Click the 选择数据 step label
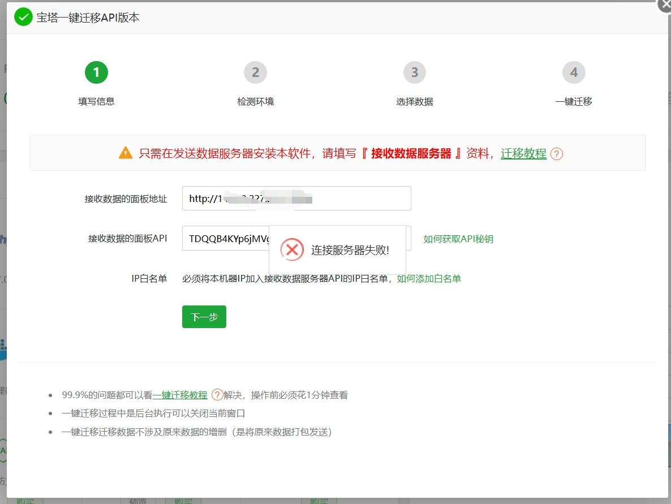 click(x=415, y=101)
